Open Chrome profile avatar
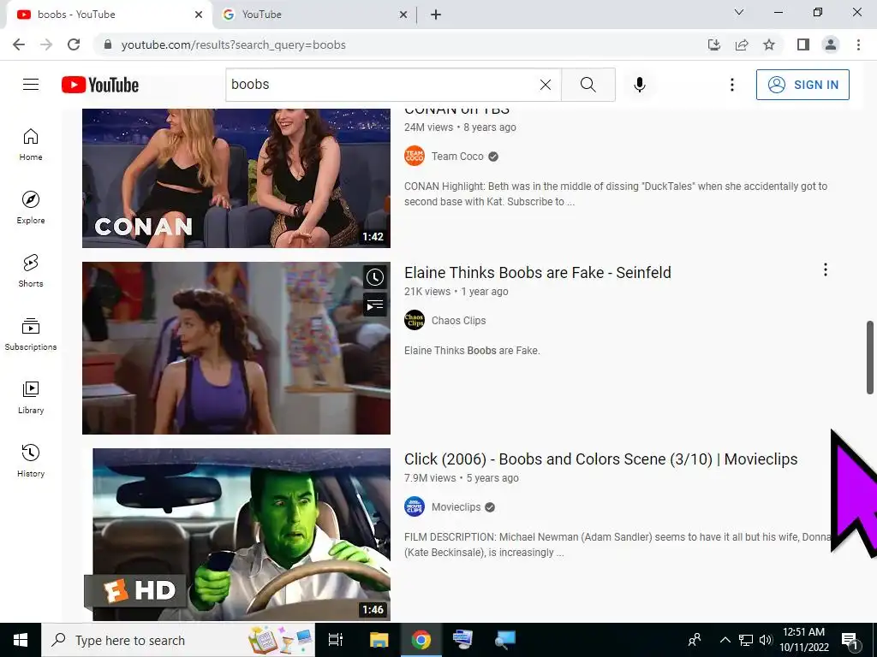Screen dimensions: 877x657 pos(831,44)
